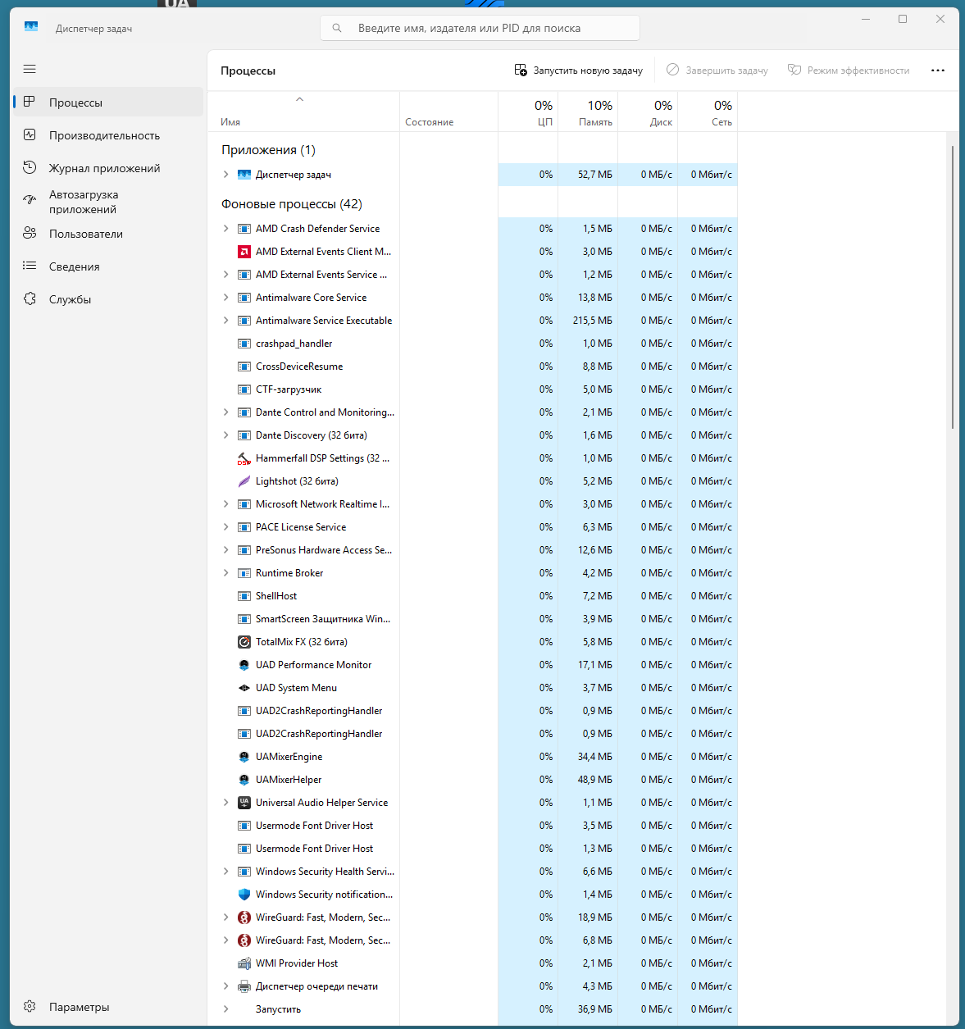Expand Antimalware Core Service row
The width and height of the screenshot is (965, 1029).
pyautogui.click(x=226, y=298)
